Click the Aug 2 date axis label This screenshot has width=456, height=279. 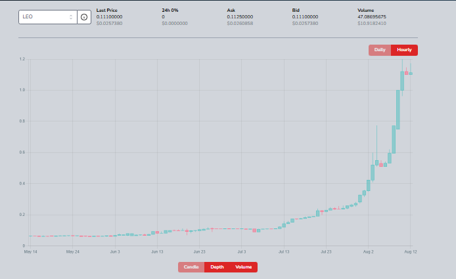(368, 251)
